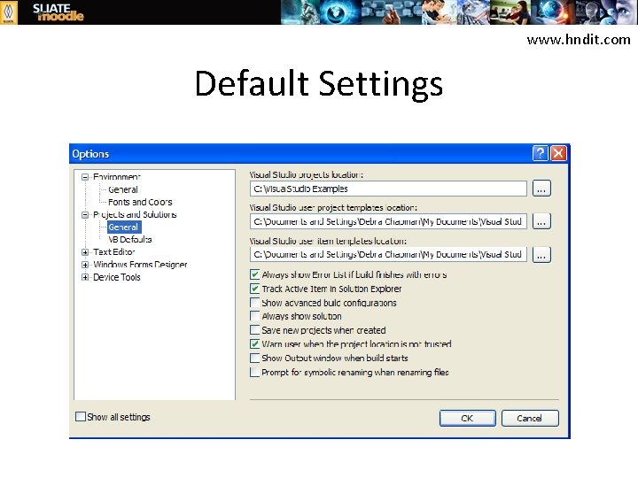Image resolution: width=638 pixels, height=478 pixels.
Task: Select the Environment label in tree
Action: point(117,177)
